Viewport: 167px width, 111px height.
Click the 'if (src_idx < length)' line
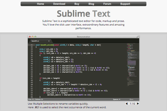coord(50,78)
